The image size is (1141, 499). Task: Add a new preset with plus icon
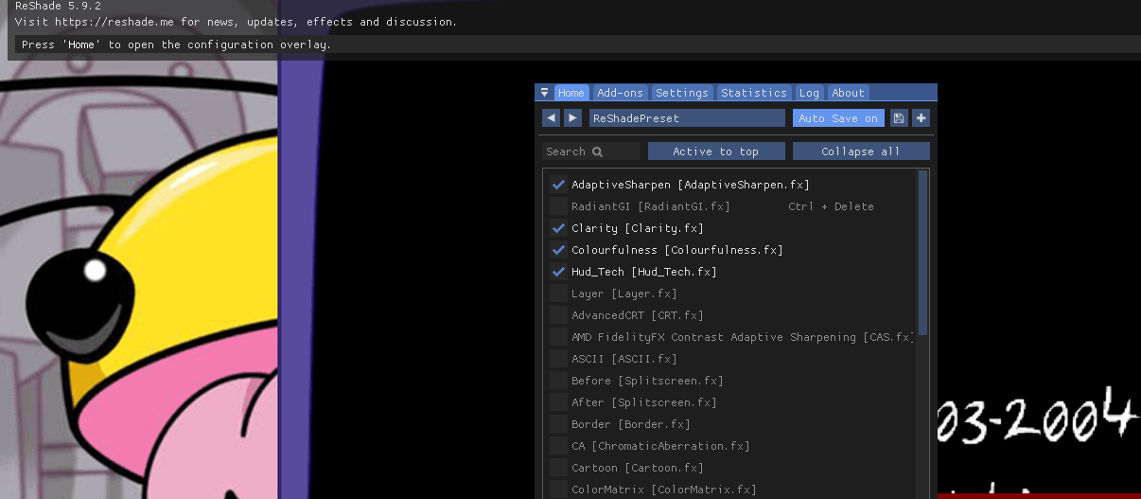(921, 118)
